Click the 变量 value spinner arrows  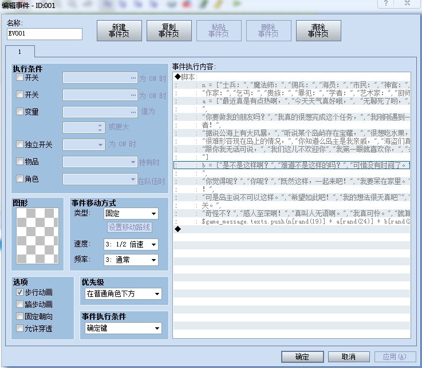click(x=100, y=128)
